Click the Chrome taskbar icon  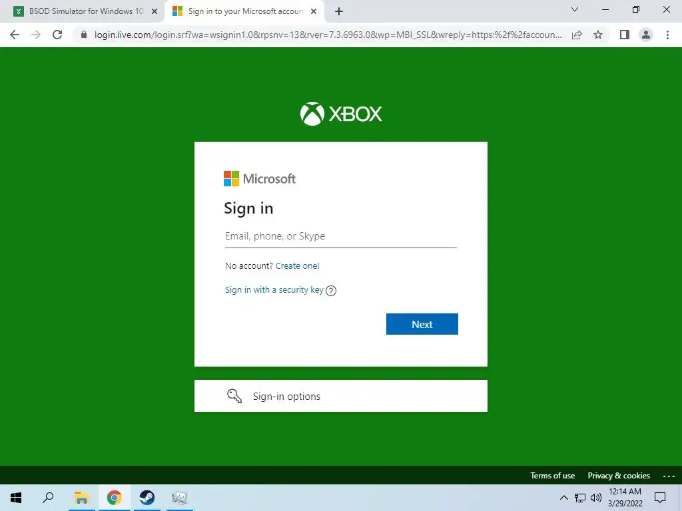click(115, 498)
